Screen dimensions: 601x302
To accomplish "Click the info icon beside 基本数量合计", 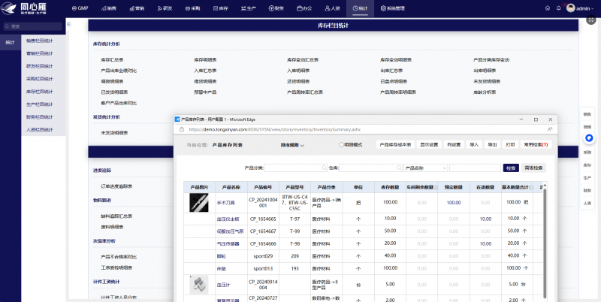I will click(530, 187).
